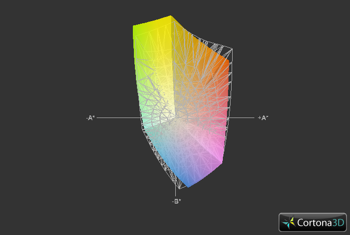Click the -B* axis label
Viewport: 350px width, 235px height.
coord(176,202)
